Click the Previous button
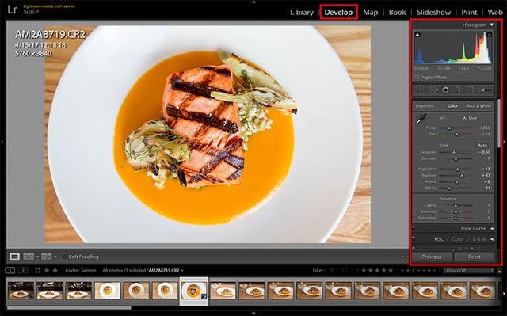Screen dimensions: 507x316 (x=432, y=257)
